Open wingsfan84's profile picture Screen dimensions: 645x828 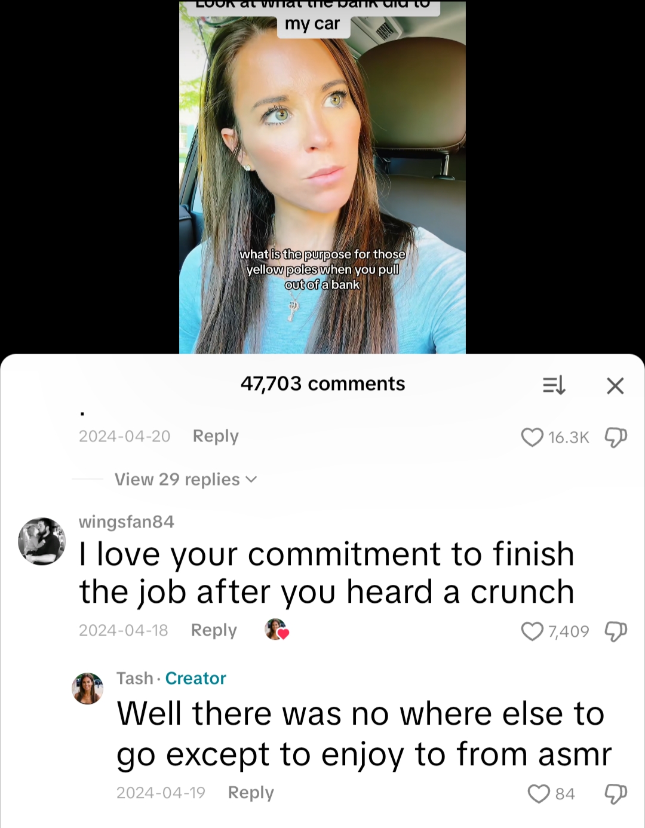coord(42,541)
